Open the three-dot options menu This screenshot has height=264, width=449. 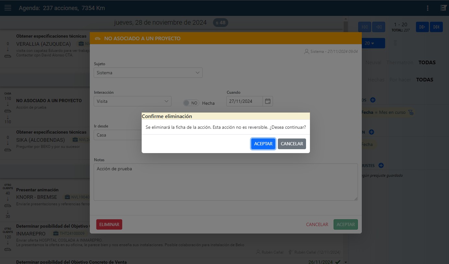tap(428, 8)
